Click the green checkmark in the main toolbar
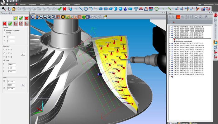The width and height of the screenshot is (218, 124). coord(59,9)
